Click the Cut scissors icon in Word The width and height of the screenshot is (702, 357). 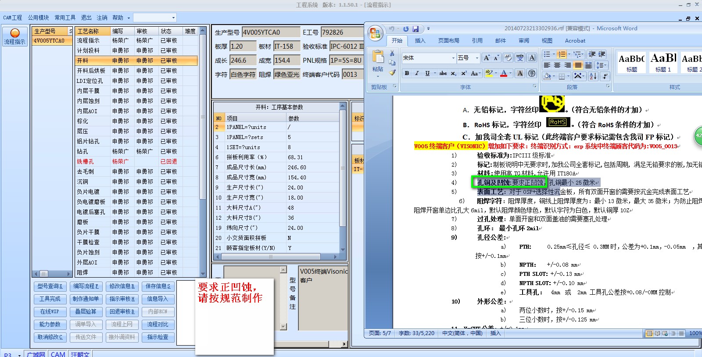[392, 53]
